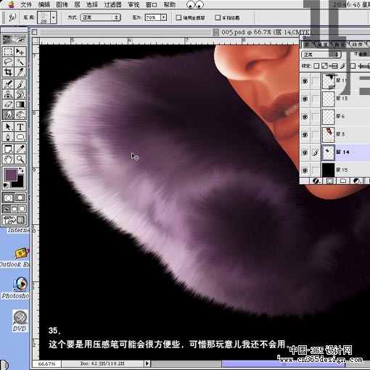Select the Lasso tool
This screenshot has width=370, height=370.
(8, 62)
